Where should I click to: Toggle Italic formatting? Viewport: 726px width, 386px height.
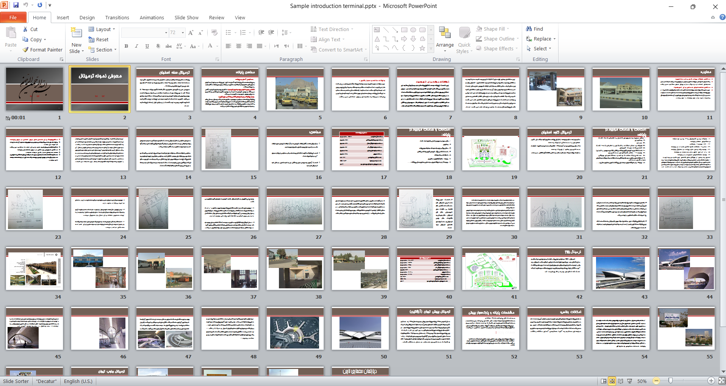click(136, 46)
